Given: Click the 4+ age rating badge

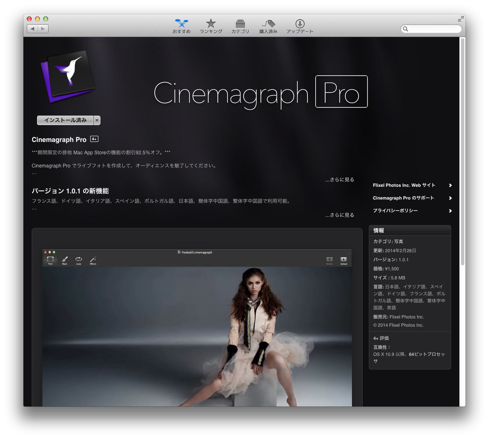Looking at the screenshot, I should pos(94,139).
